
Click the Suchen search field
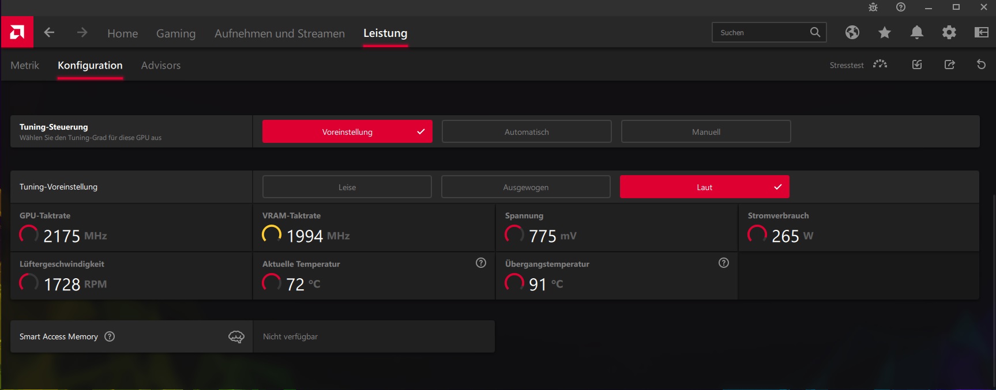(761, 32)
